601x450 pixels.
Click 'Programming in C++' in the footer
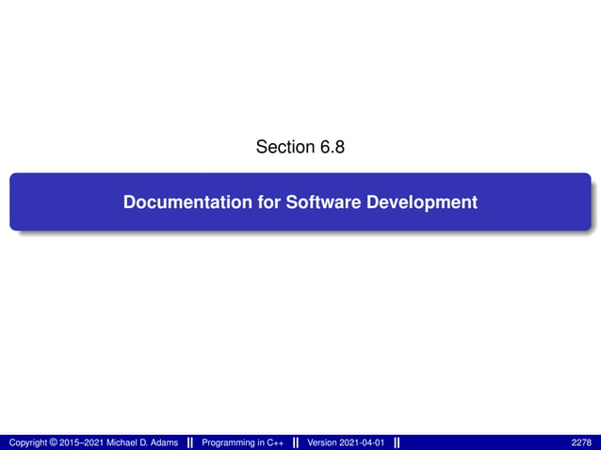tap(242, 442)
